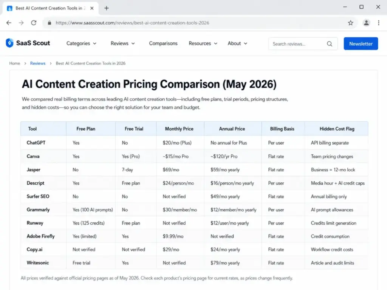Click the Newsletter button
Screen dimensions: 387x290
click(361, 44)
